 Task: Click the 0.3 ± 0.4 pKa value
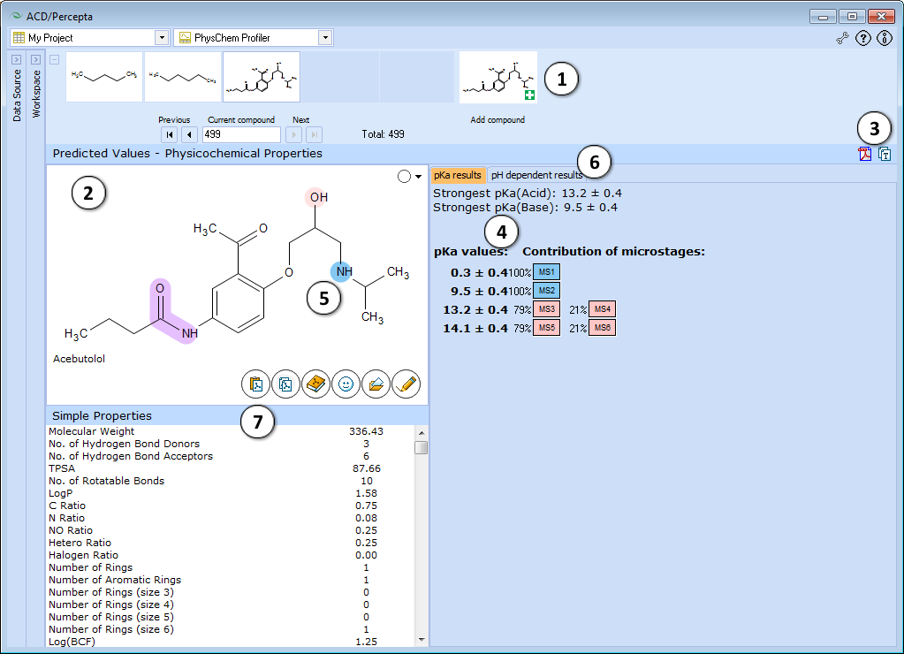[x=479, y=273]
